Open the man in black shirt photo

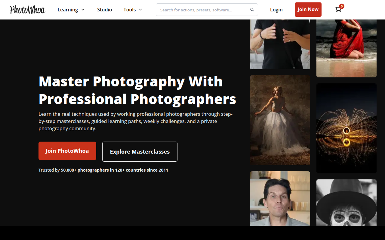pos(280,44)
